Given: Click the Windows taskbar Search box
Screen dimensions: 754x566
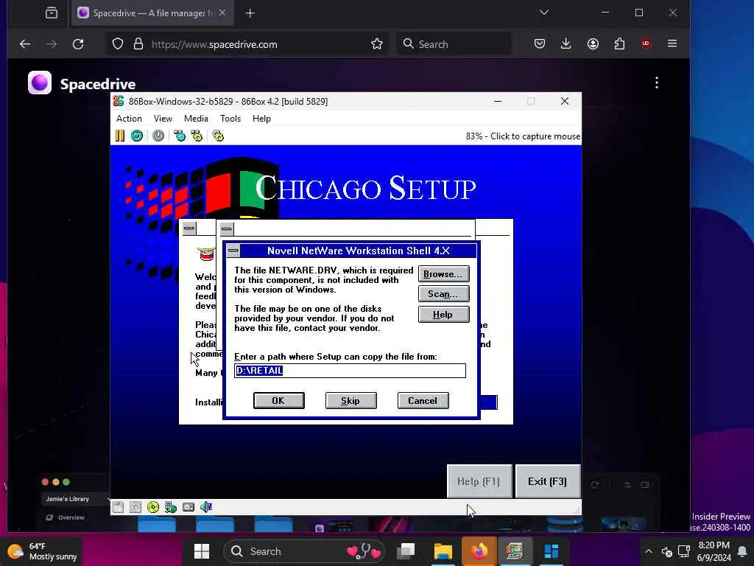Looking at the screenshot, I should pyautogui.click(x=304, y=551).
